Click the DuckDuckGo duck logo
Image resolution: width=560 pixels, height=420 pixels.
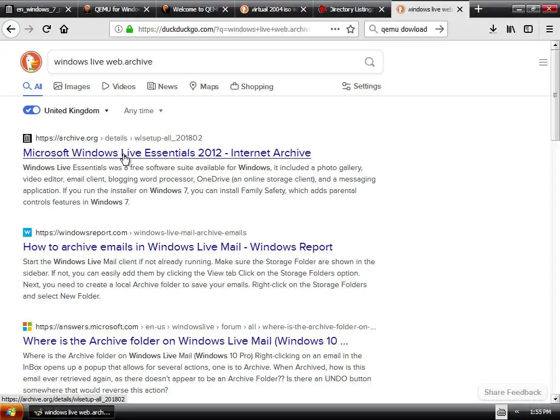31,62
